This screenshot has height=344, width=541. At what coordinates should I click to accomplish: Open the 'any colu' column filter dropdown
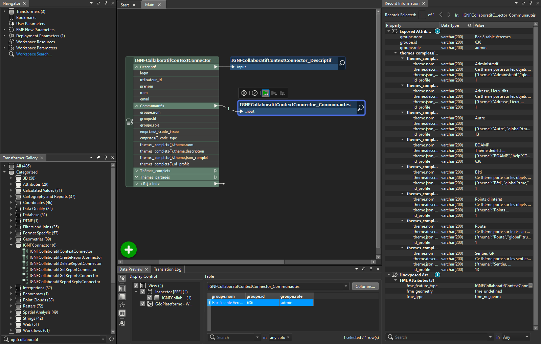click(x=280, y=337)
